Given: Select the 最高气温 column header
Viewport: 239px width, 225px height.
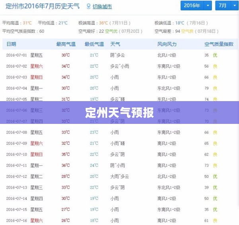Looking at the screenshot, I should [x=66, y=44].
